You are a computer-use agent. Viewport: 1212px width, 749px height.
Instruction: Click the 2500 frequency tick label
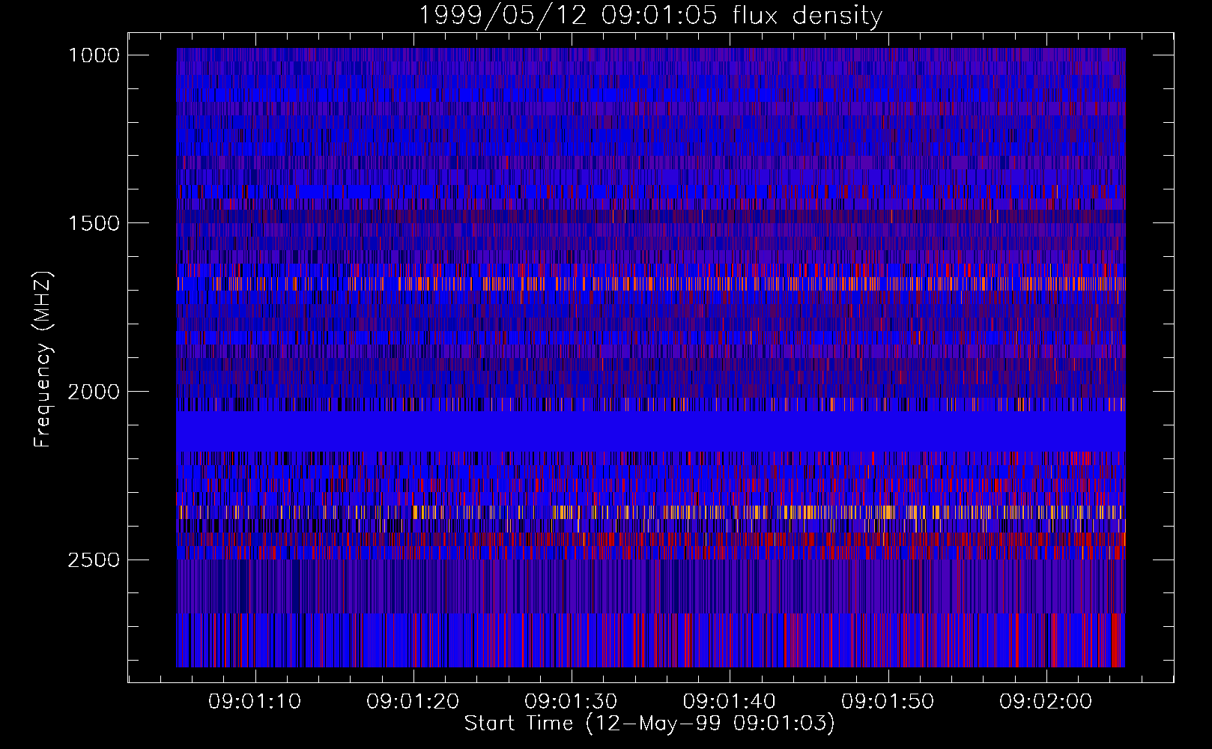(x=94, y=560)
